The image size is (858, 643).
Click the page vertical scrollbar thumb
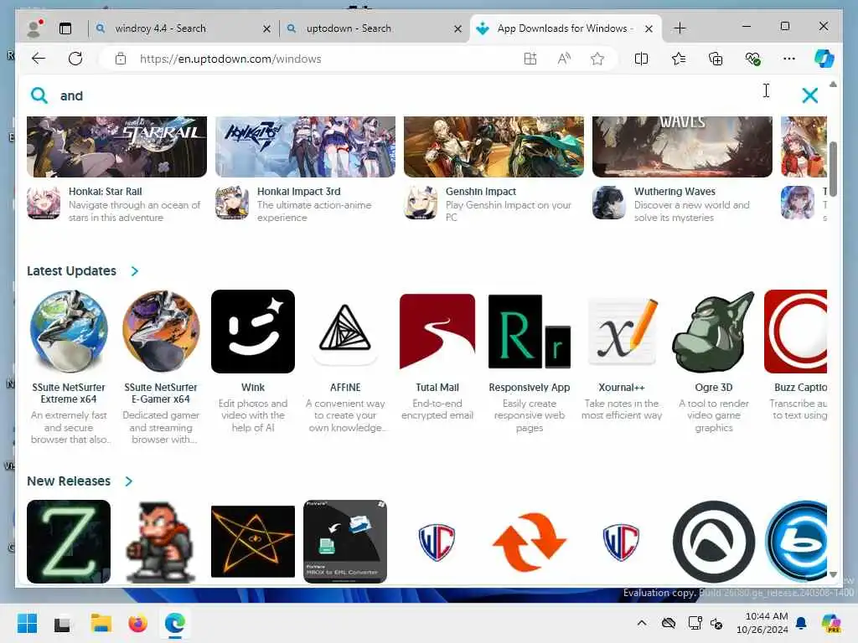[x=833, y=169]
